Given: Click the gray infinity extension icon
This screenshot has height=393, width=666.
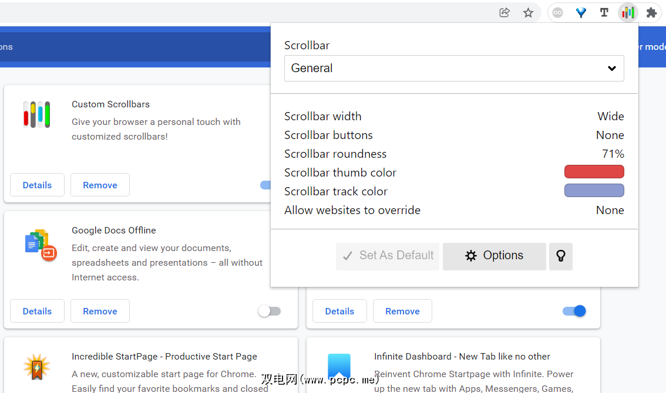Looking at the screenshot, I should [x=557, y=12].
